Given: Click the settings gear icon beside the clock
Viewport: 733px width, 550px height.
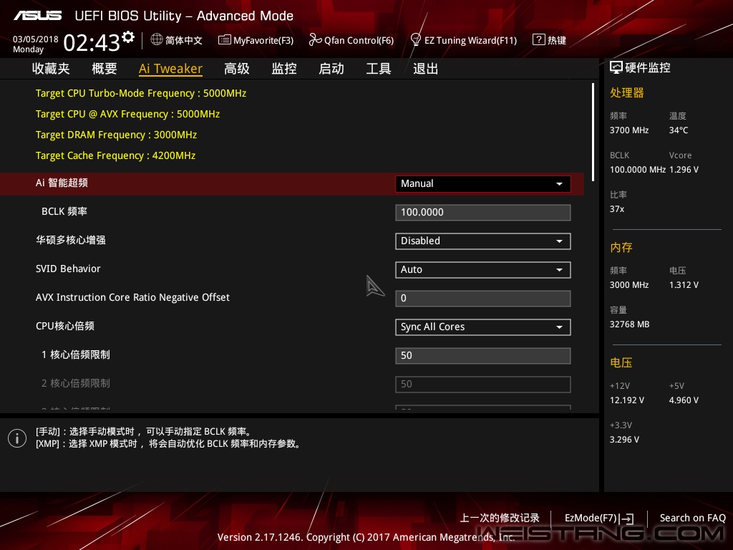Looking at the screenshot, I should 128,37.
